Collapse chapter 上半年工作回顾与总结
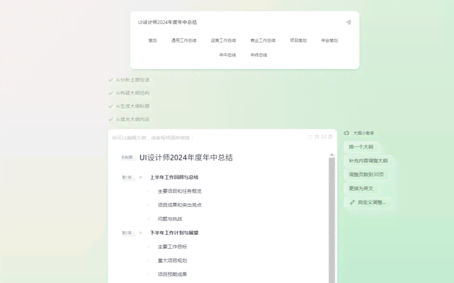 click(140, 177)
